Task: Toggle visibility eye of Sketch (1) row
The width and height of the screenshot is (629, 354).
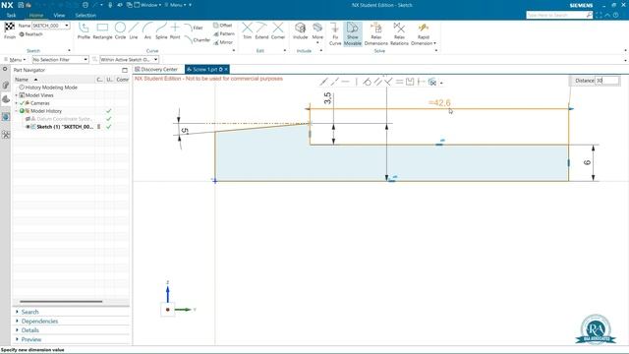Action: click(x=28, y=127)
